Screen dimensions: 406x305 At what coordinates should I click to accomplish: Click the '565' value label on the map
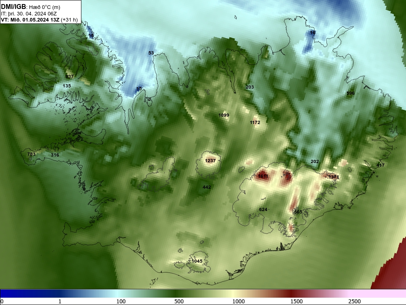coord(298,212)
